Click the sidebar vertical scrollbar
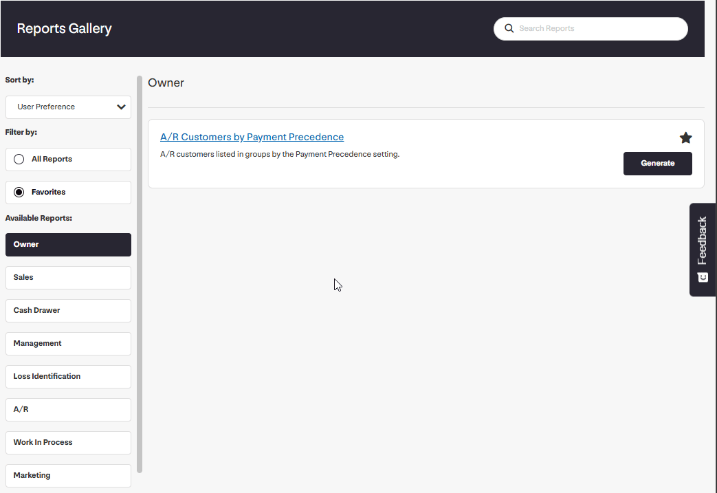The image size is (717, 493). click(140, 275)
